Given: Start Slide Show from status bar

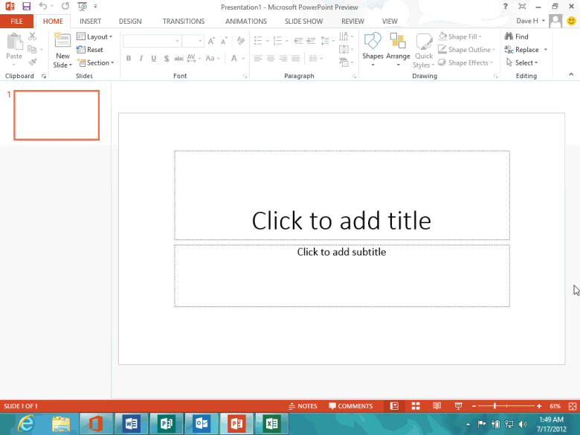Looking at the screenshot, I should click(458, 406).
